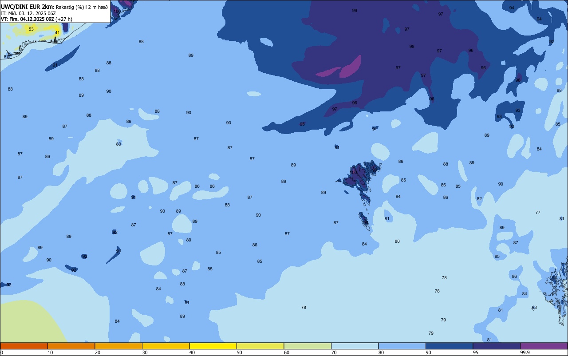This screenshot has width=568, height=356.
Task: Click the '100' value on the Faroe Islands
Action: tap(353, 173)
